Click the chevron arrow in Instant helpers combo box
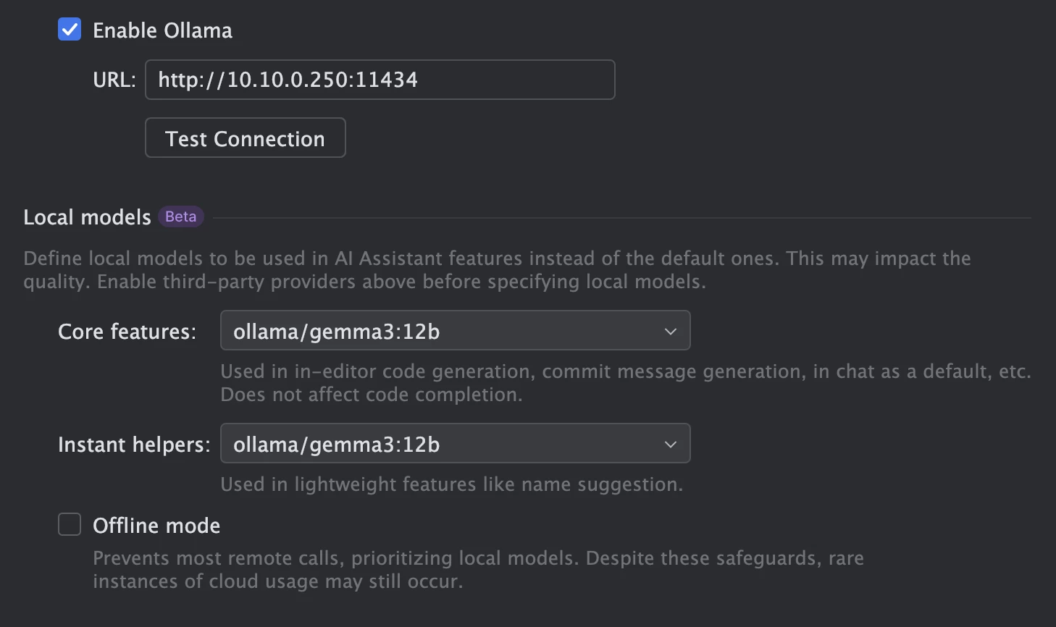 [x=671, y=445]
